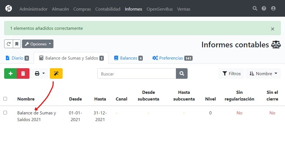This screenshot has height=162, width=285.
Task: Open the user account icon
Action: pos(273,8)
